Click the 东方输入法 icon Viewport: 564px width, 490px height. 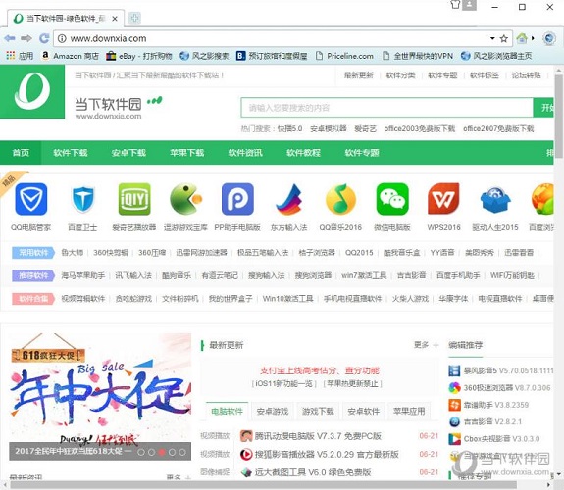[x=288, y=199]
